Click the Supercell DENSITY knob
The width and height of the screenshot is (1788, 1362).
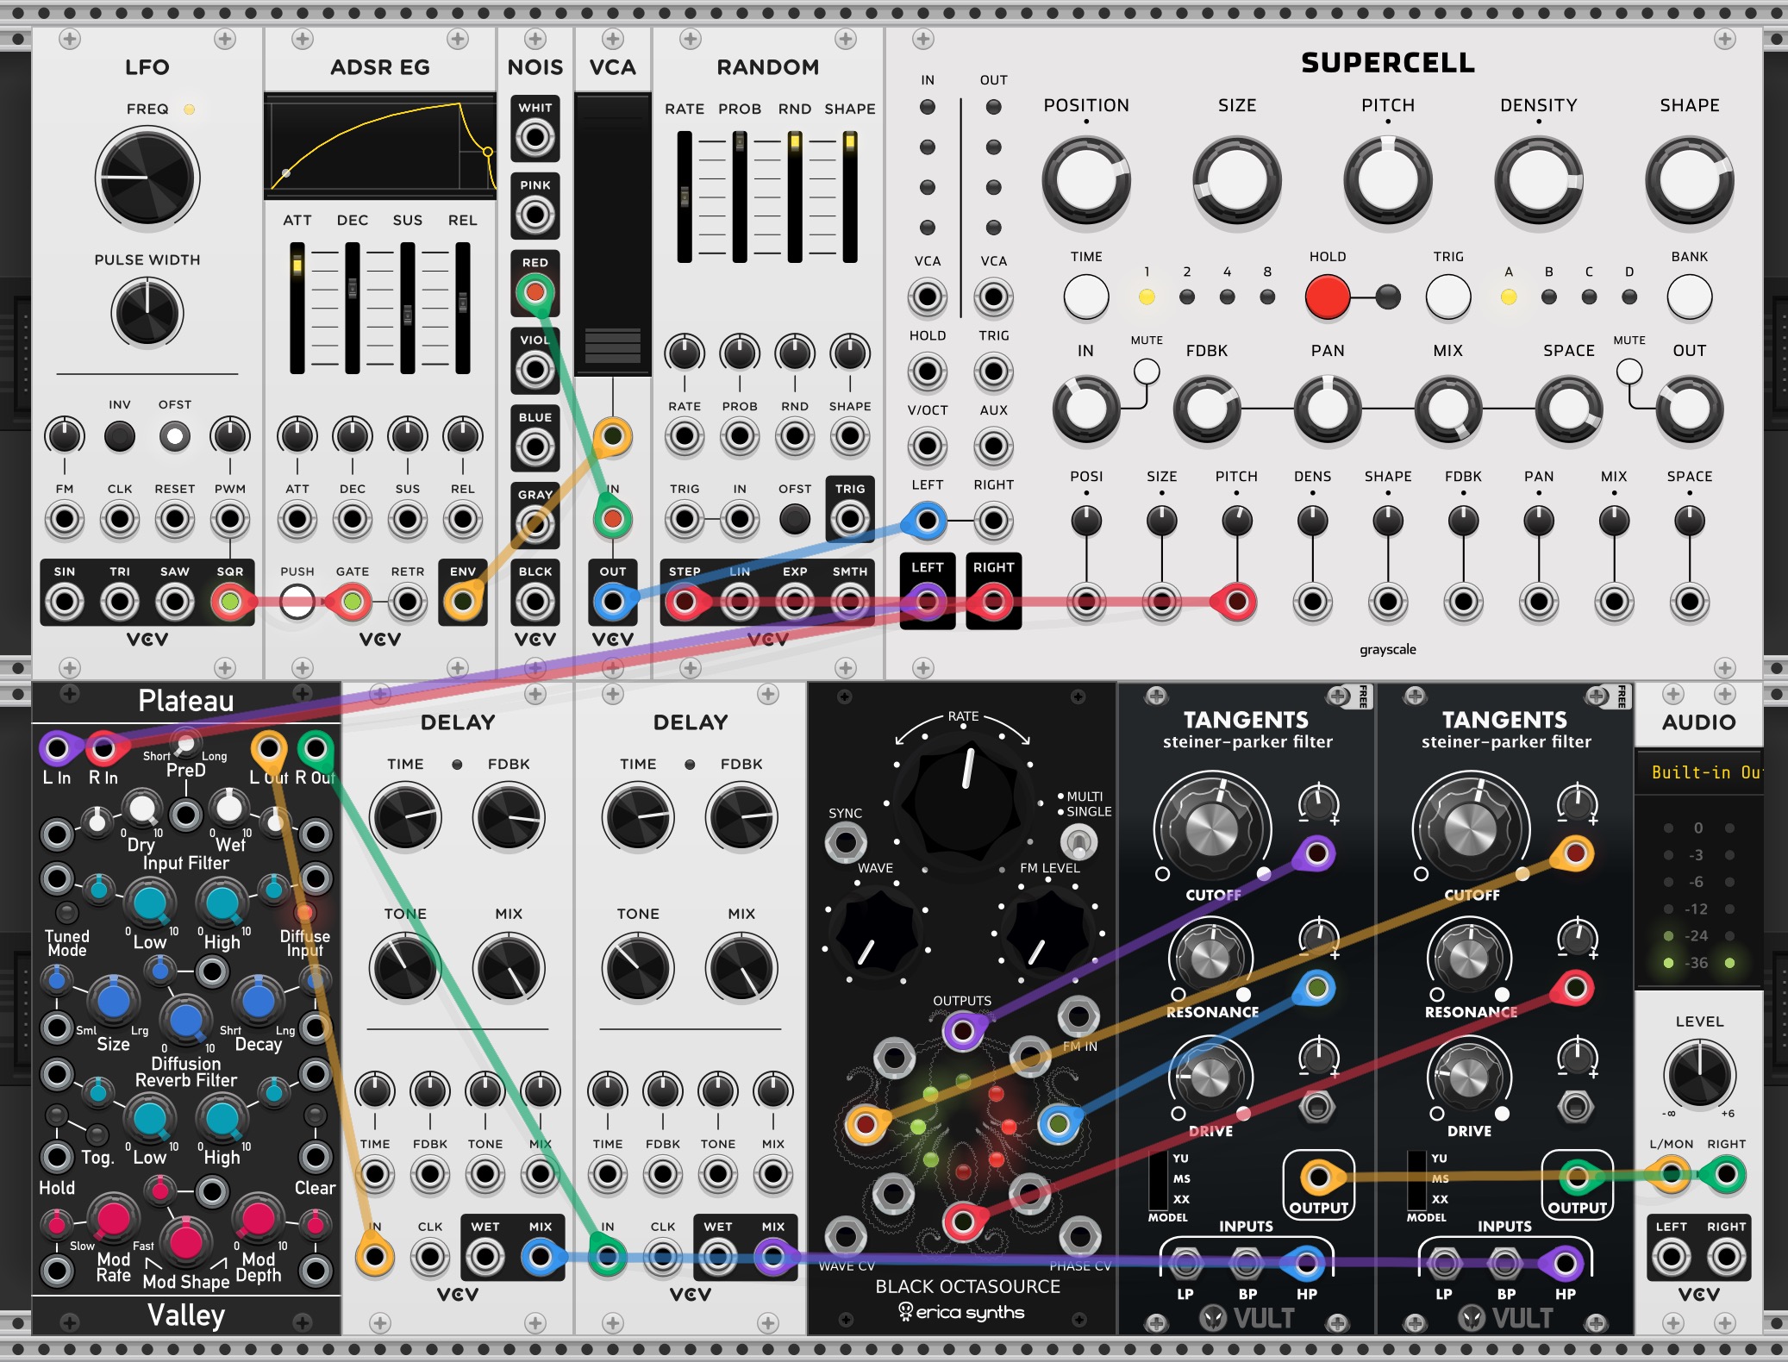coord(1539,179)
